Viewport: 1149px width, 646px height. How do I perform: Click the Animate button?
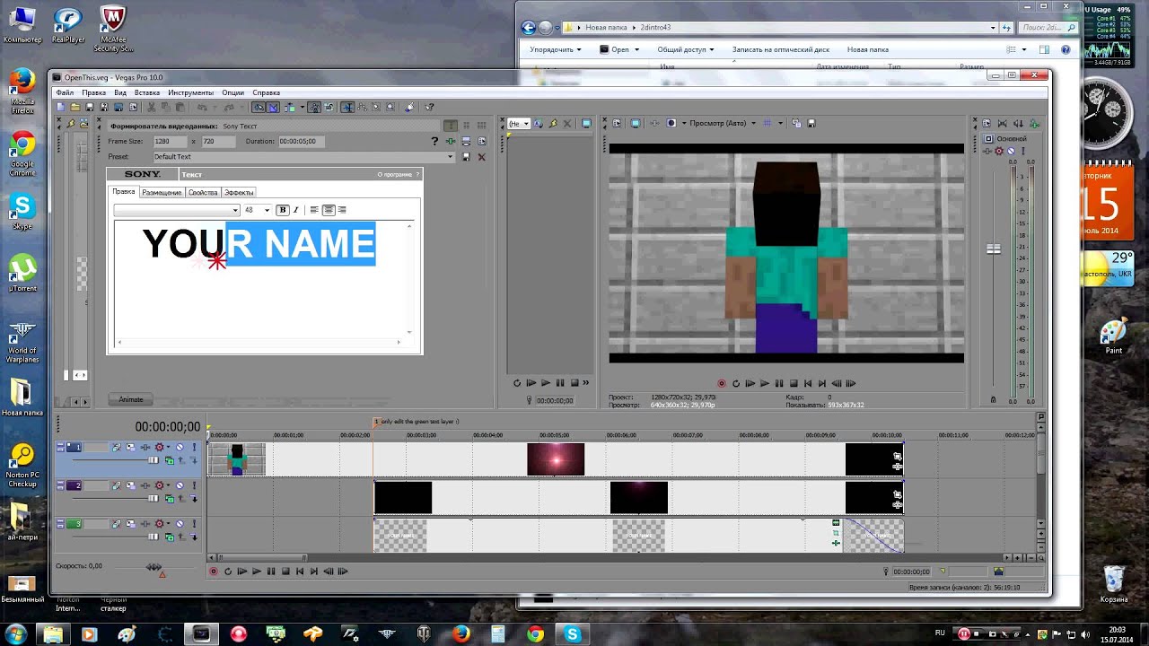click(131, 399)
